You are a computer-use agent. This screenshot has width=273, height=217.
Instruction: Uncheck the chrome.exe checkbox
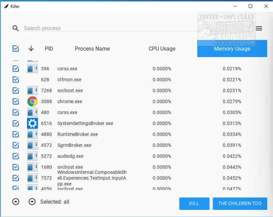(16, 102)
